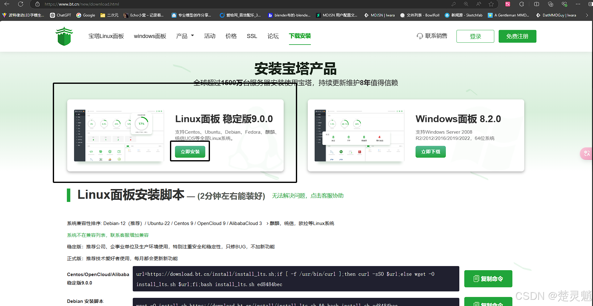Screen dimensions: 593x306
Task: Open the 波特律动LED字模 bookmark
Action: point(23,15)
